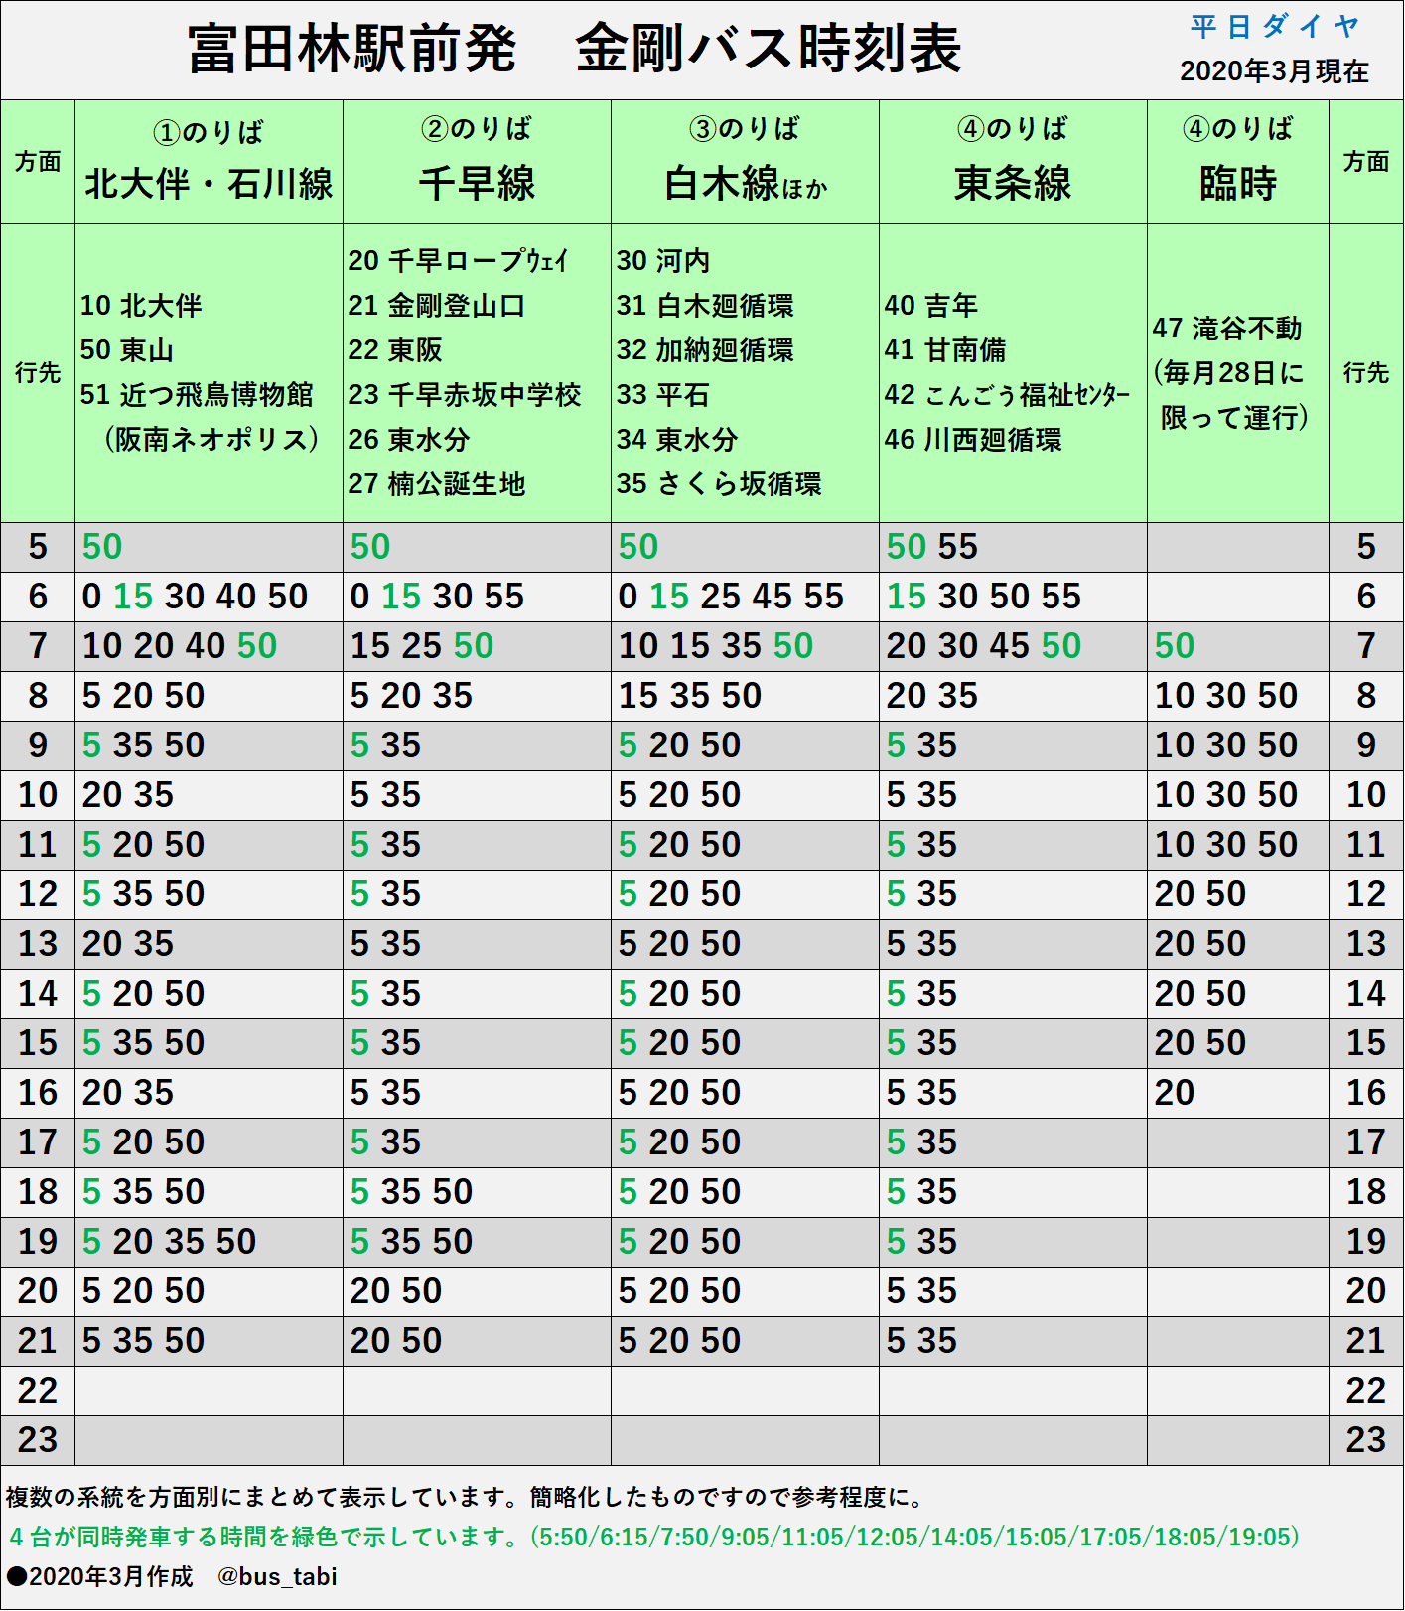Click destination 32 加納廻循環
The image size is (1405, 1611).
click(705, 349)
